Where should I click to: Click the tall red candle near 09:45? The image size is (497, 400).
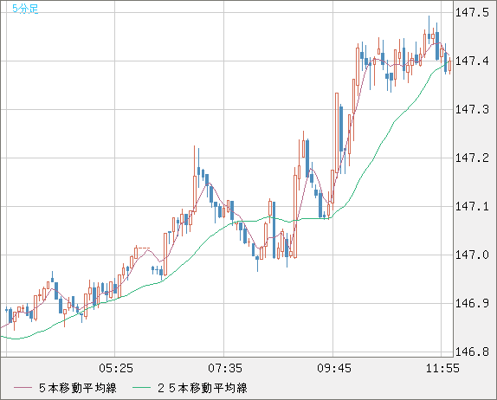coord(337,132)
